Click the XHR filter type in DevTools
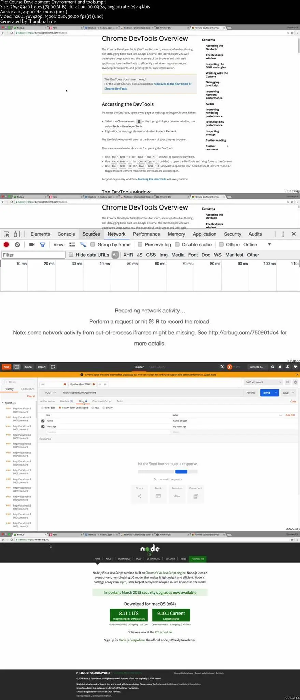300x700 pixels. tap(128, 255)
